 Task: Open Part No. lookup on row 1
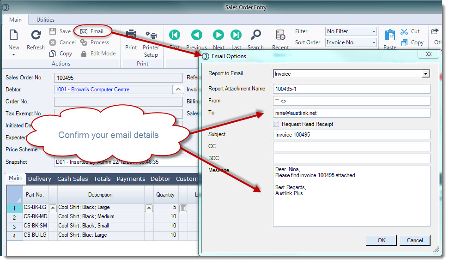click(x=53, y=208)
